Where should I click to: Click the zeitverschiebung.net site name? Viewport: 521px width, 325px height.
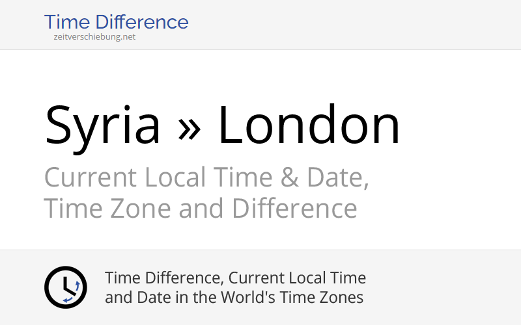tap(95, 37)
